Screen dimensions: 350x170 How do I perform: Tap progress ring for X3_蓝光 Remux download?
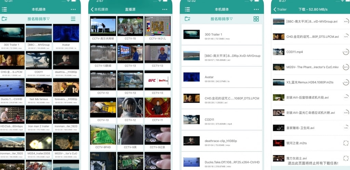(x=346, y=82)
